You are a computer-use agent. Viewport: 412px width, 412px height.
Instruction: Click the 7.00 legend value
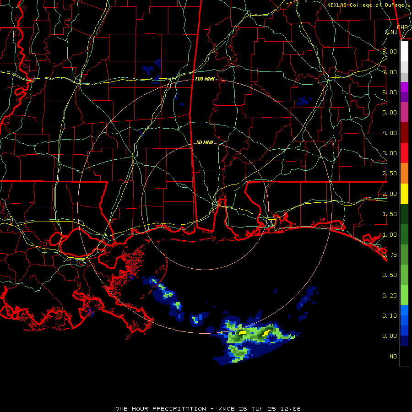[390, 72]
